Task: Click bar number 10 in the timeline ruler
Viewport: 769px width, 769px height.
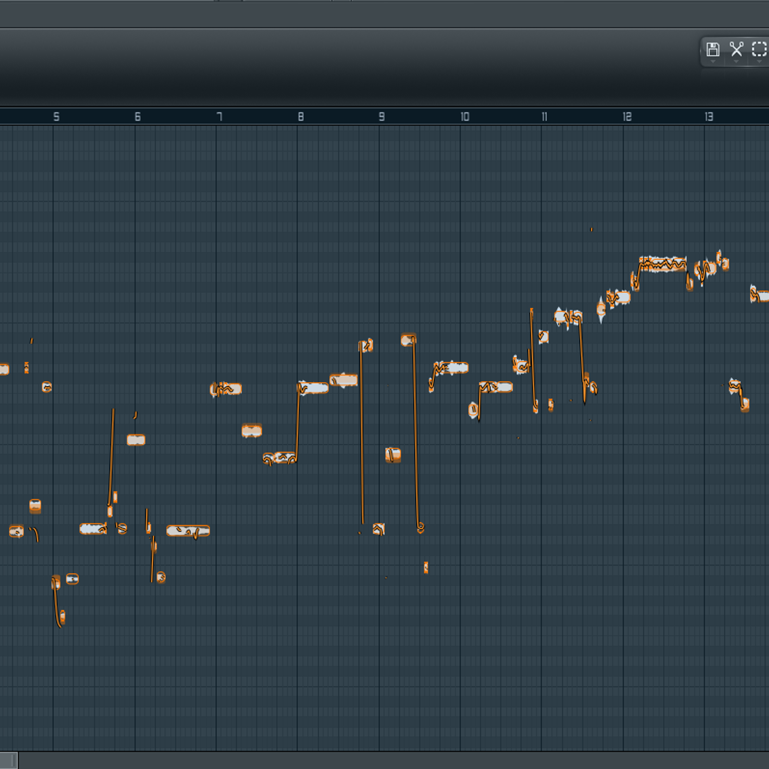Action: click(x=465, y=116)
